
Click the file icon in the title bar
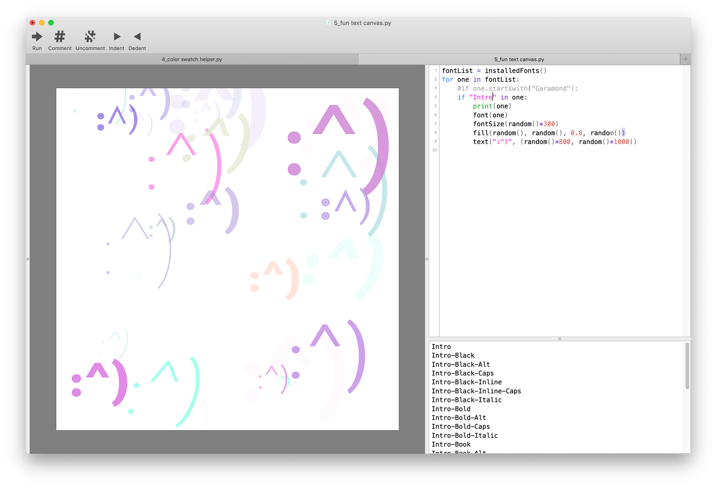tap(328, 23)
